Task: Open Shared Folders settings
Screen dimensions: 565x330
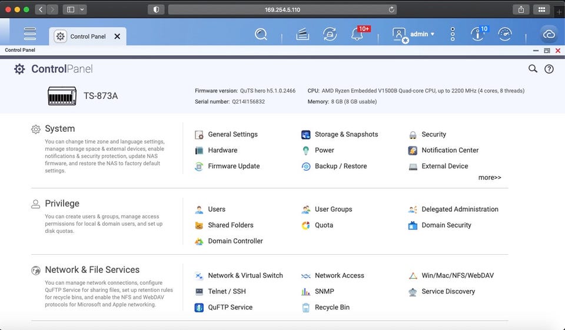Action: pos(230,225)
